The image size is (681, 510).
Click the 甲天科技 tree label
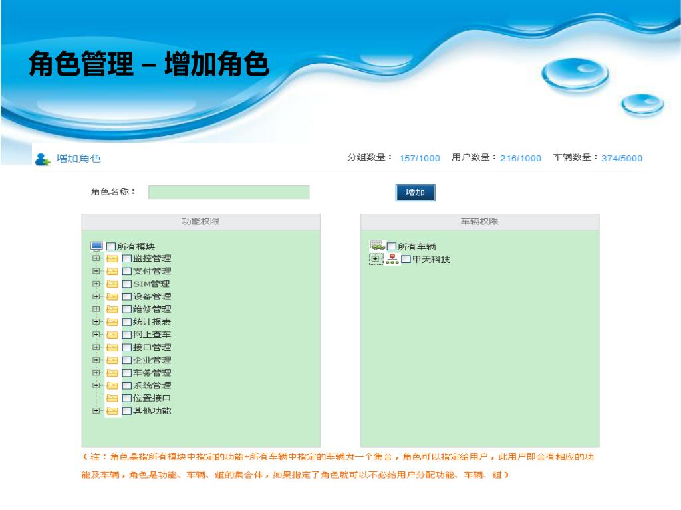(x=431, y=260)
